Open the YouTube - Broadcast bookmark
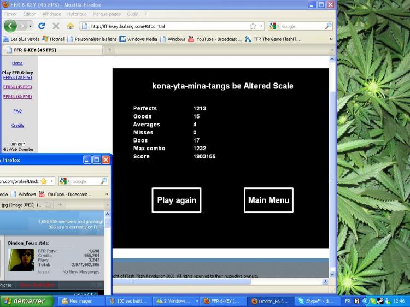The height and width of the screenshot is (307, 410). (x=213, y=39)
